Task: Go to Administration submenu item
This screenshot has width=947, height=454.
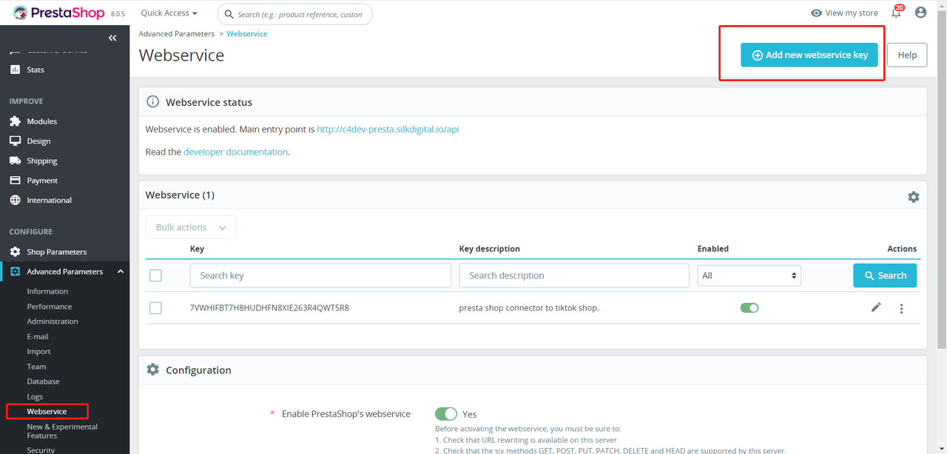Action: tap(53, 322)
